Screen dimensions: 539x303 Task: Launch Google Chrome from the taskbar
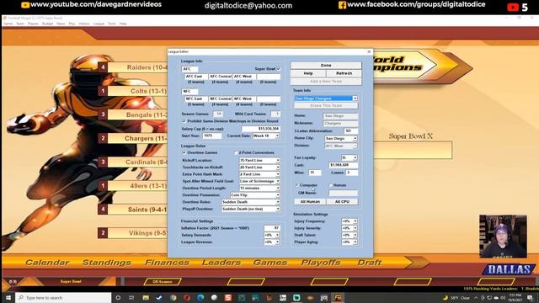pos(173,297)
